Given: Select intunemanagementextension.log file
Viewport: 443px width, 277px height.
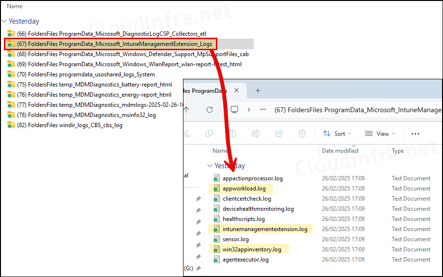Looking at the screenshot, I should pyautogui.click(x=265, y=229).
